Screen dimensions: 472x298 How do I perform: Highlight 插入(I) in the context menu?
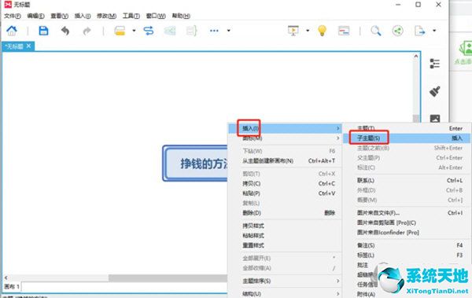click(285, 128)
